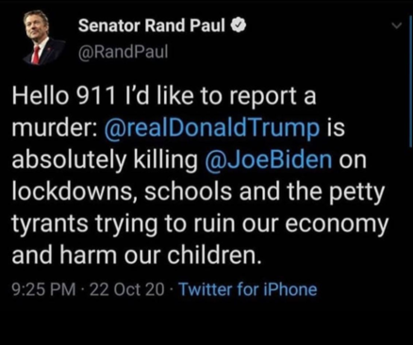Viewport: 413px width, 345px height.
Task: Click the verified checkmark badge
Action: pyautogui.click(x=239, y=26)
